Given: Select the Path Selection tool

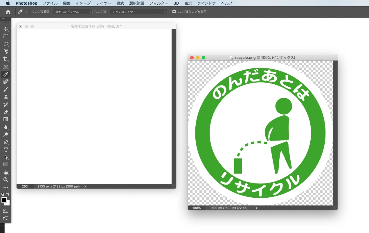Looking at the screenshot, I should (6, 157).
